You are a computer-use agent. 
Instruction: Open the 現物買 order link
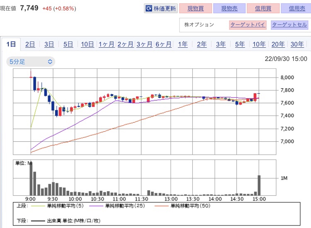[196, 8]
